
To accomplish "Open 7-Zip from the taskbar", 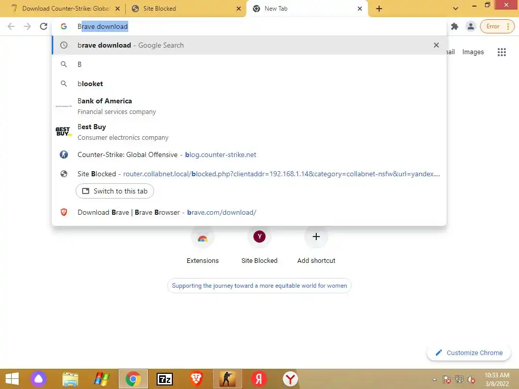I will pos(165,379).
